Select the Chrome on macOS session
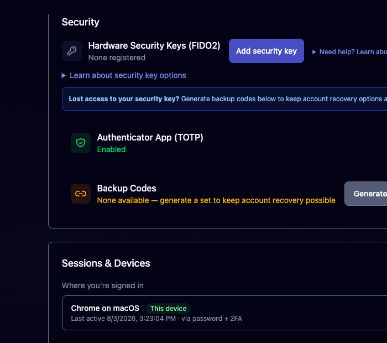Image resolution: width=387 pixels, height=343 pixels. click(x=224, y=313)
